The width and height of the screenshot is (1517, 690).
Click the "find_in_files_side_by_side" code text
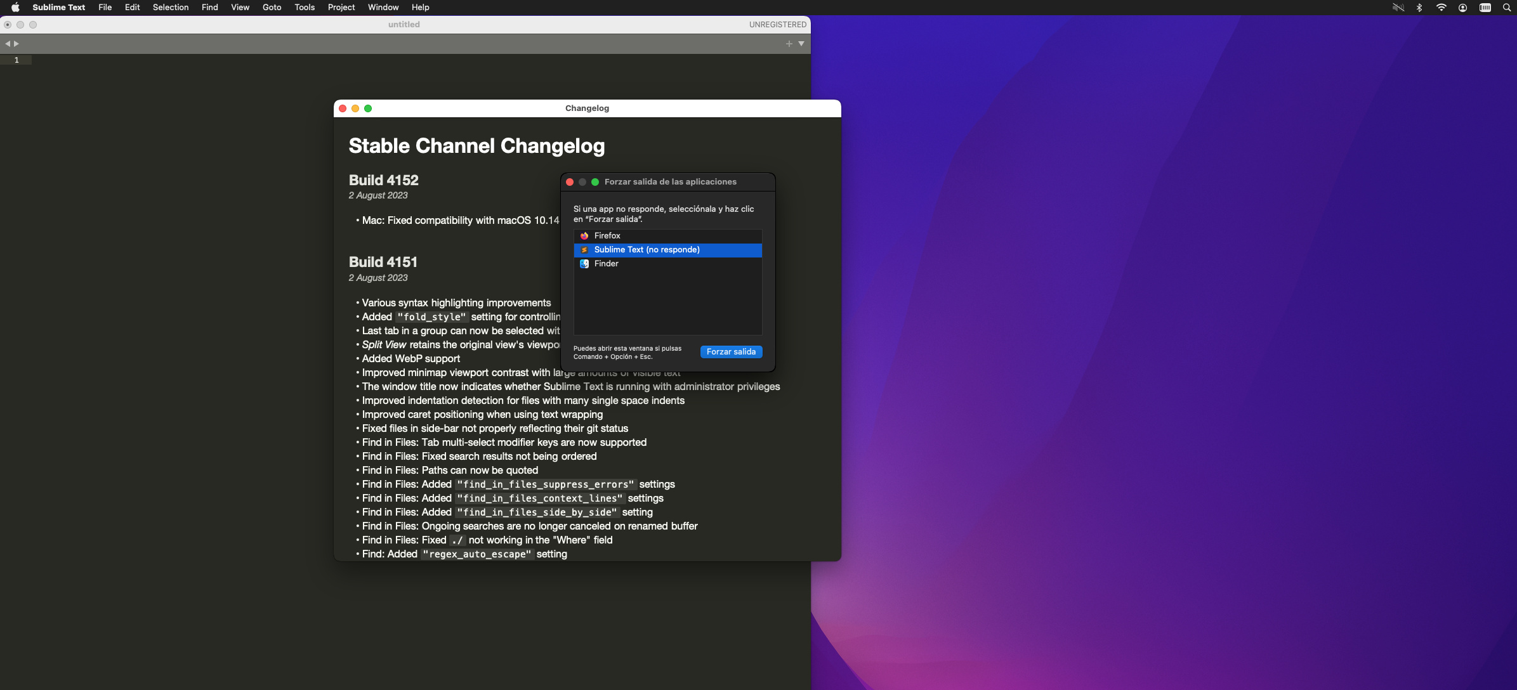537,512
